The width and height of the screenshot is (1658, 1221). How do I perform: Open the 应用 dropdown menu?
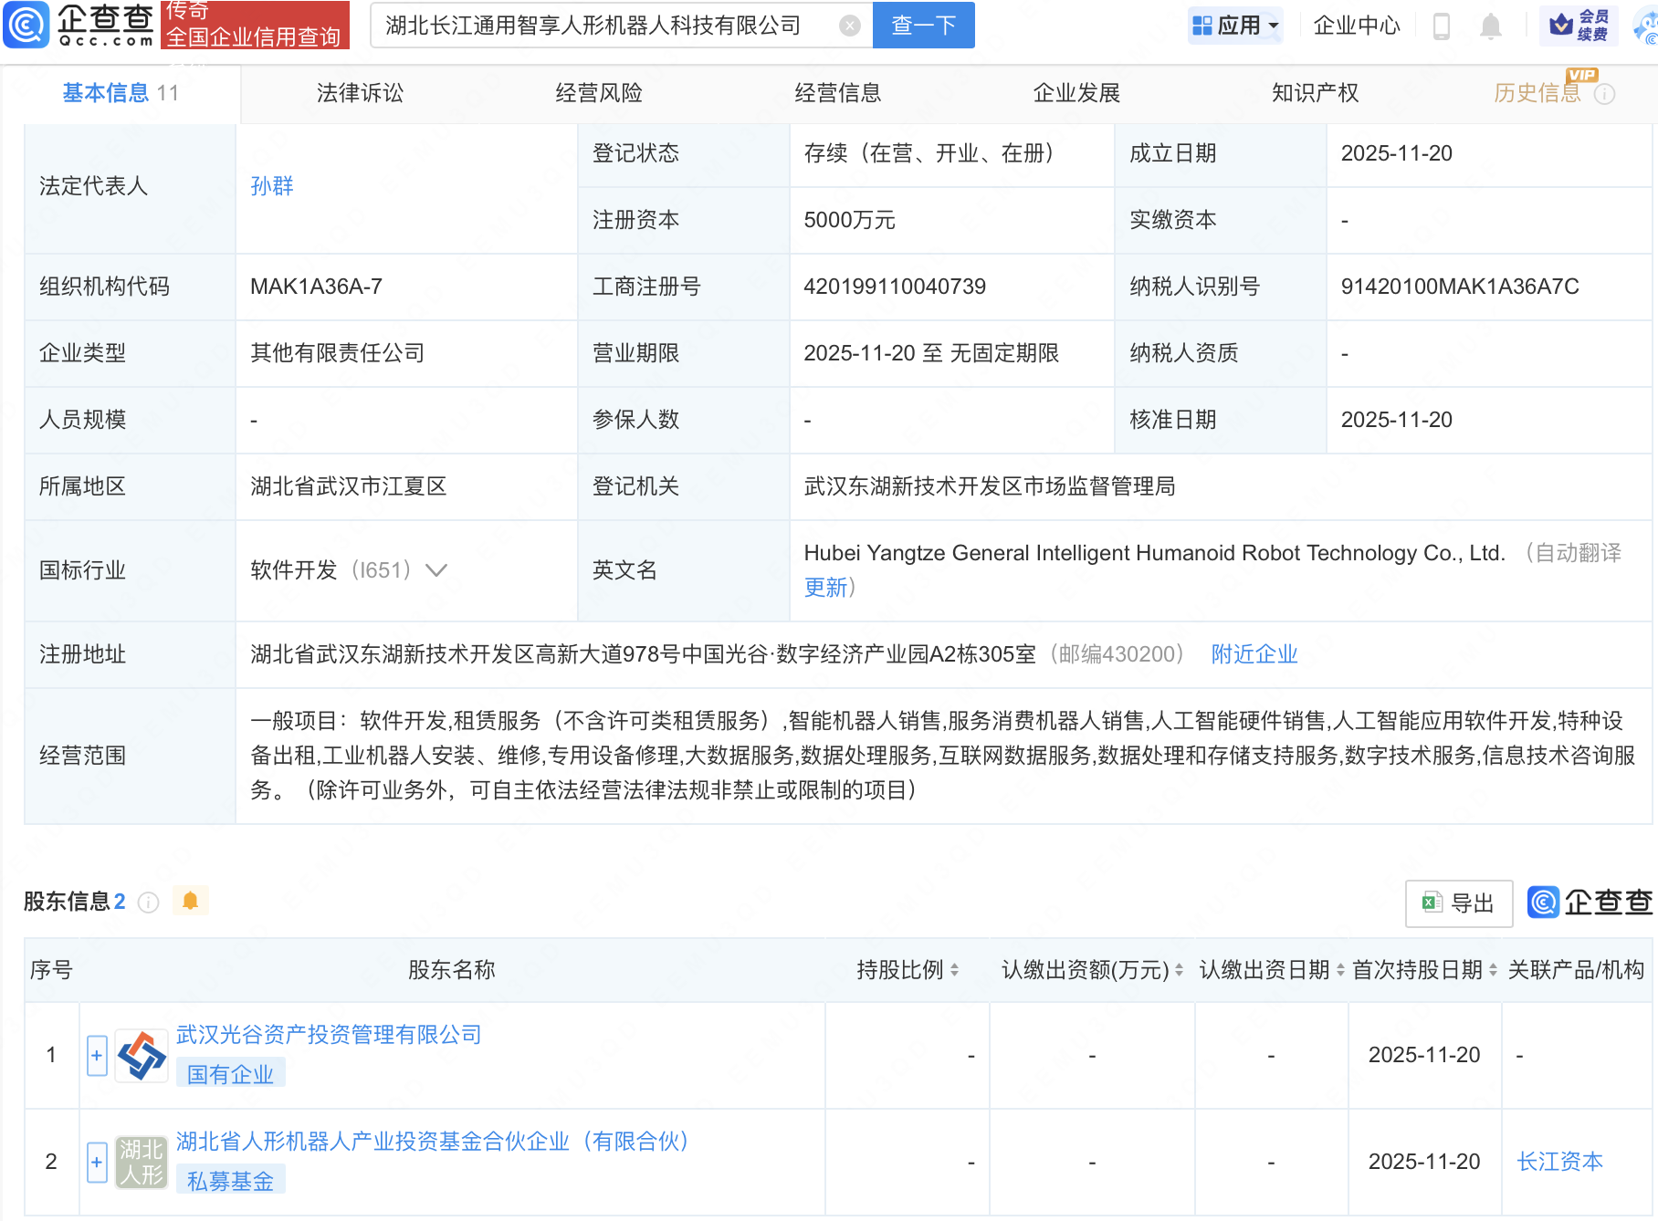[x=1236, y=26]
